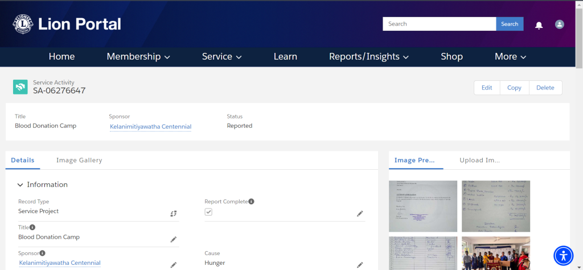
Task: Open the Learn page
Action: click(285, 56)
